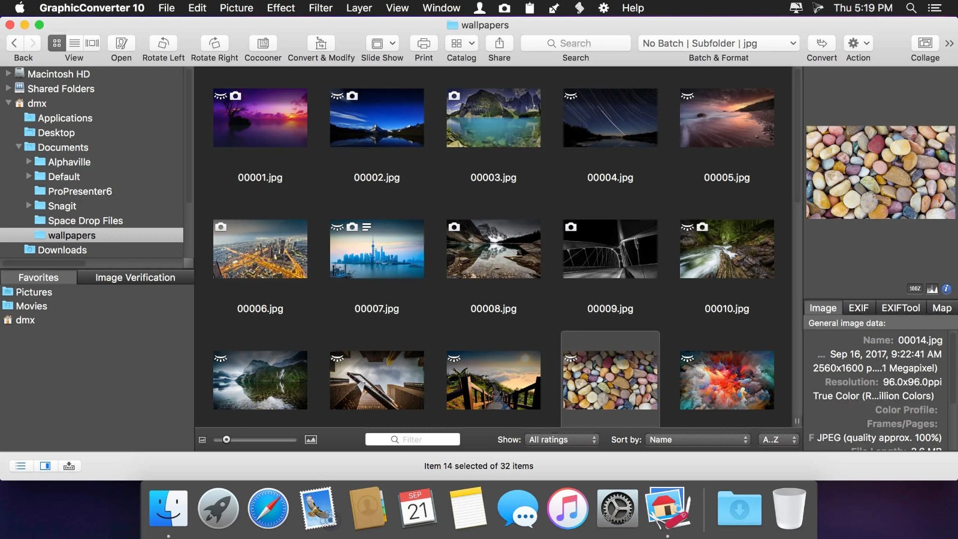The height and width of the screenshot is (539, 958).
Task: Switch to the EXIFTool tab
Action: coord(900,308)
